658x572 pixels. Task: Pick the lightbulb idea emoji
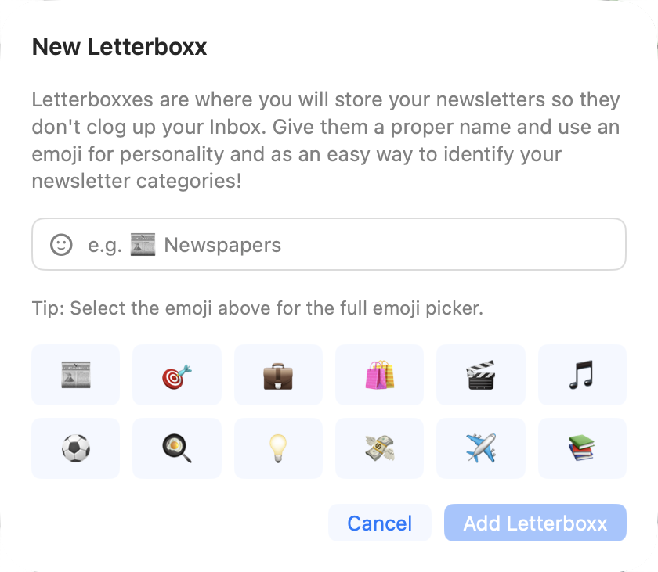(278, 448)
